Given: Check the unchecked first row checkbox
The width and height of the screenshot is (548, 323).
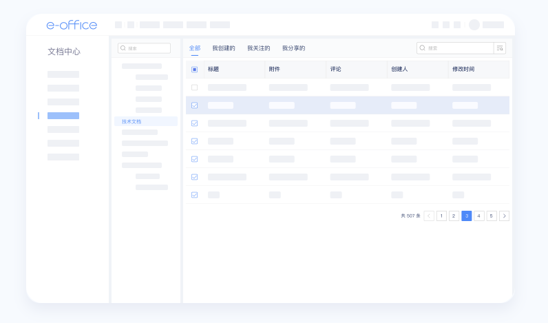Looking at the screenshot, I should click(x=194, y=87).
